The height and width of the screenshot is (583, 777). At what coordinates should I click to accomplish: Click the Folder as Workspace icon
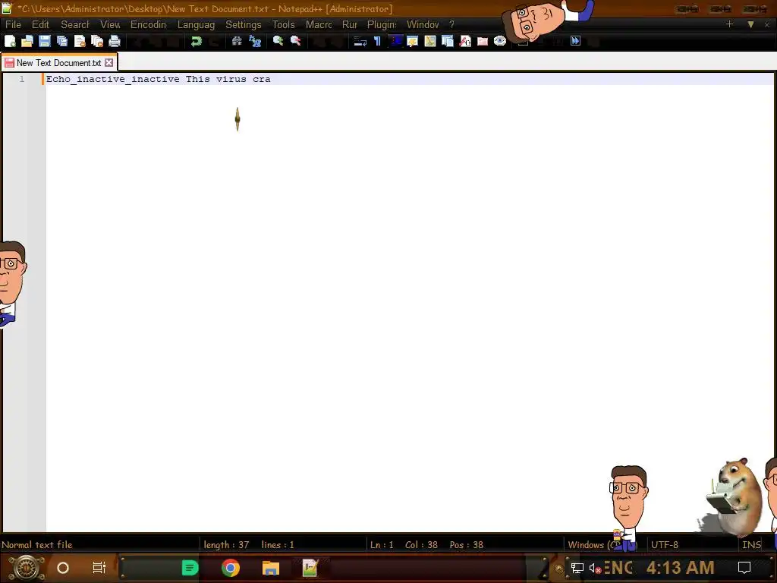tap(482, 42)
